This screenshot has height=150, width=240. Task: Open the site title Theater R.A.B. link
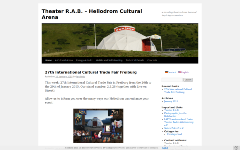tap(92, 14)
